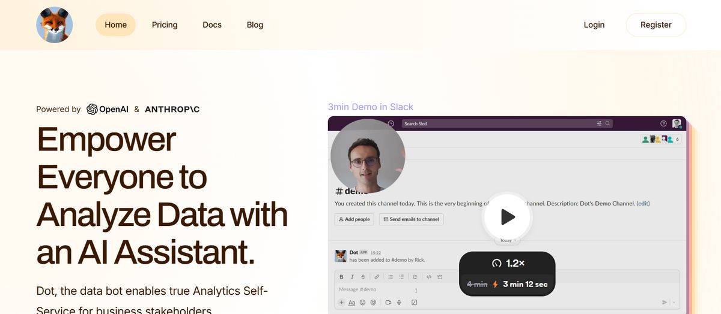Click the microphone icon in message composer
This screenshot has width=721, height=314.
coord(399,303)
